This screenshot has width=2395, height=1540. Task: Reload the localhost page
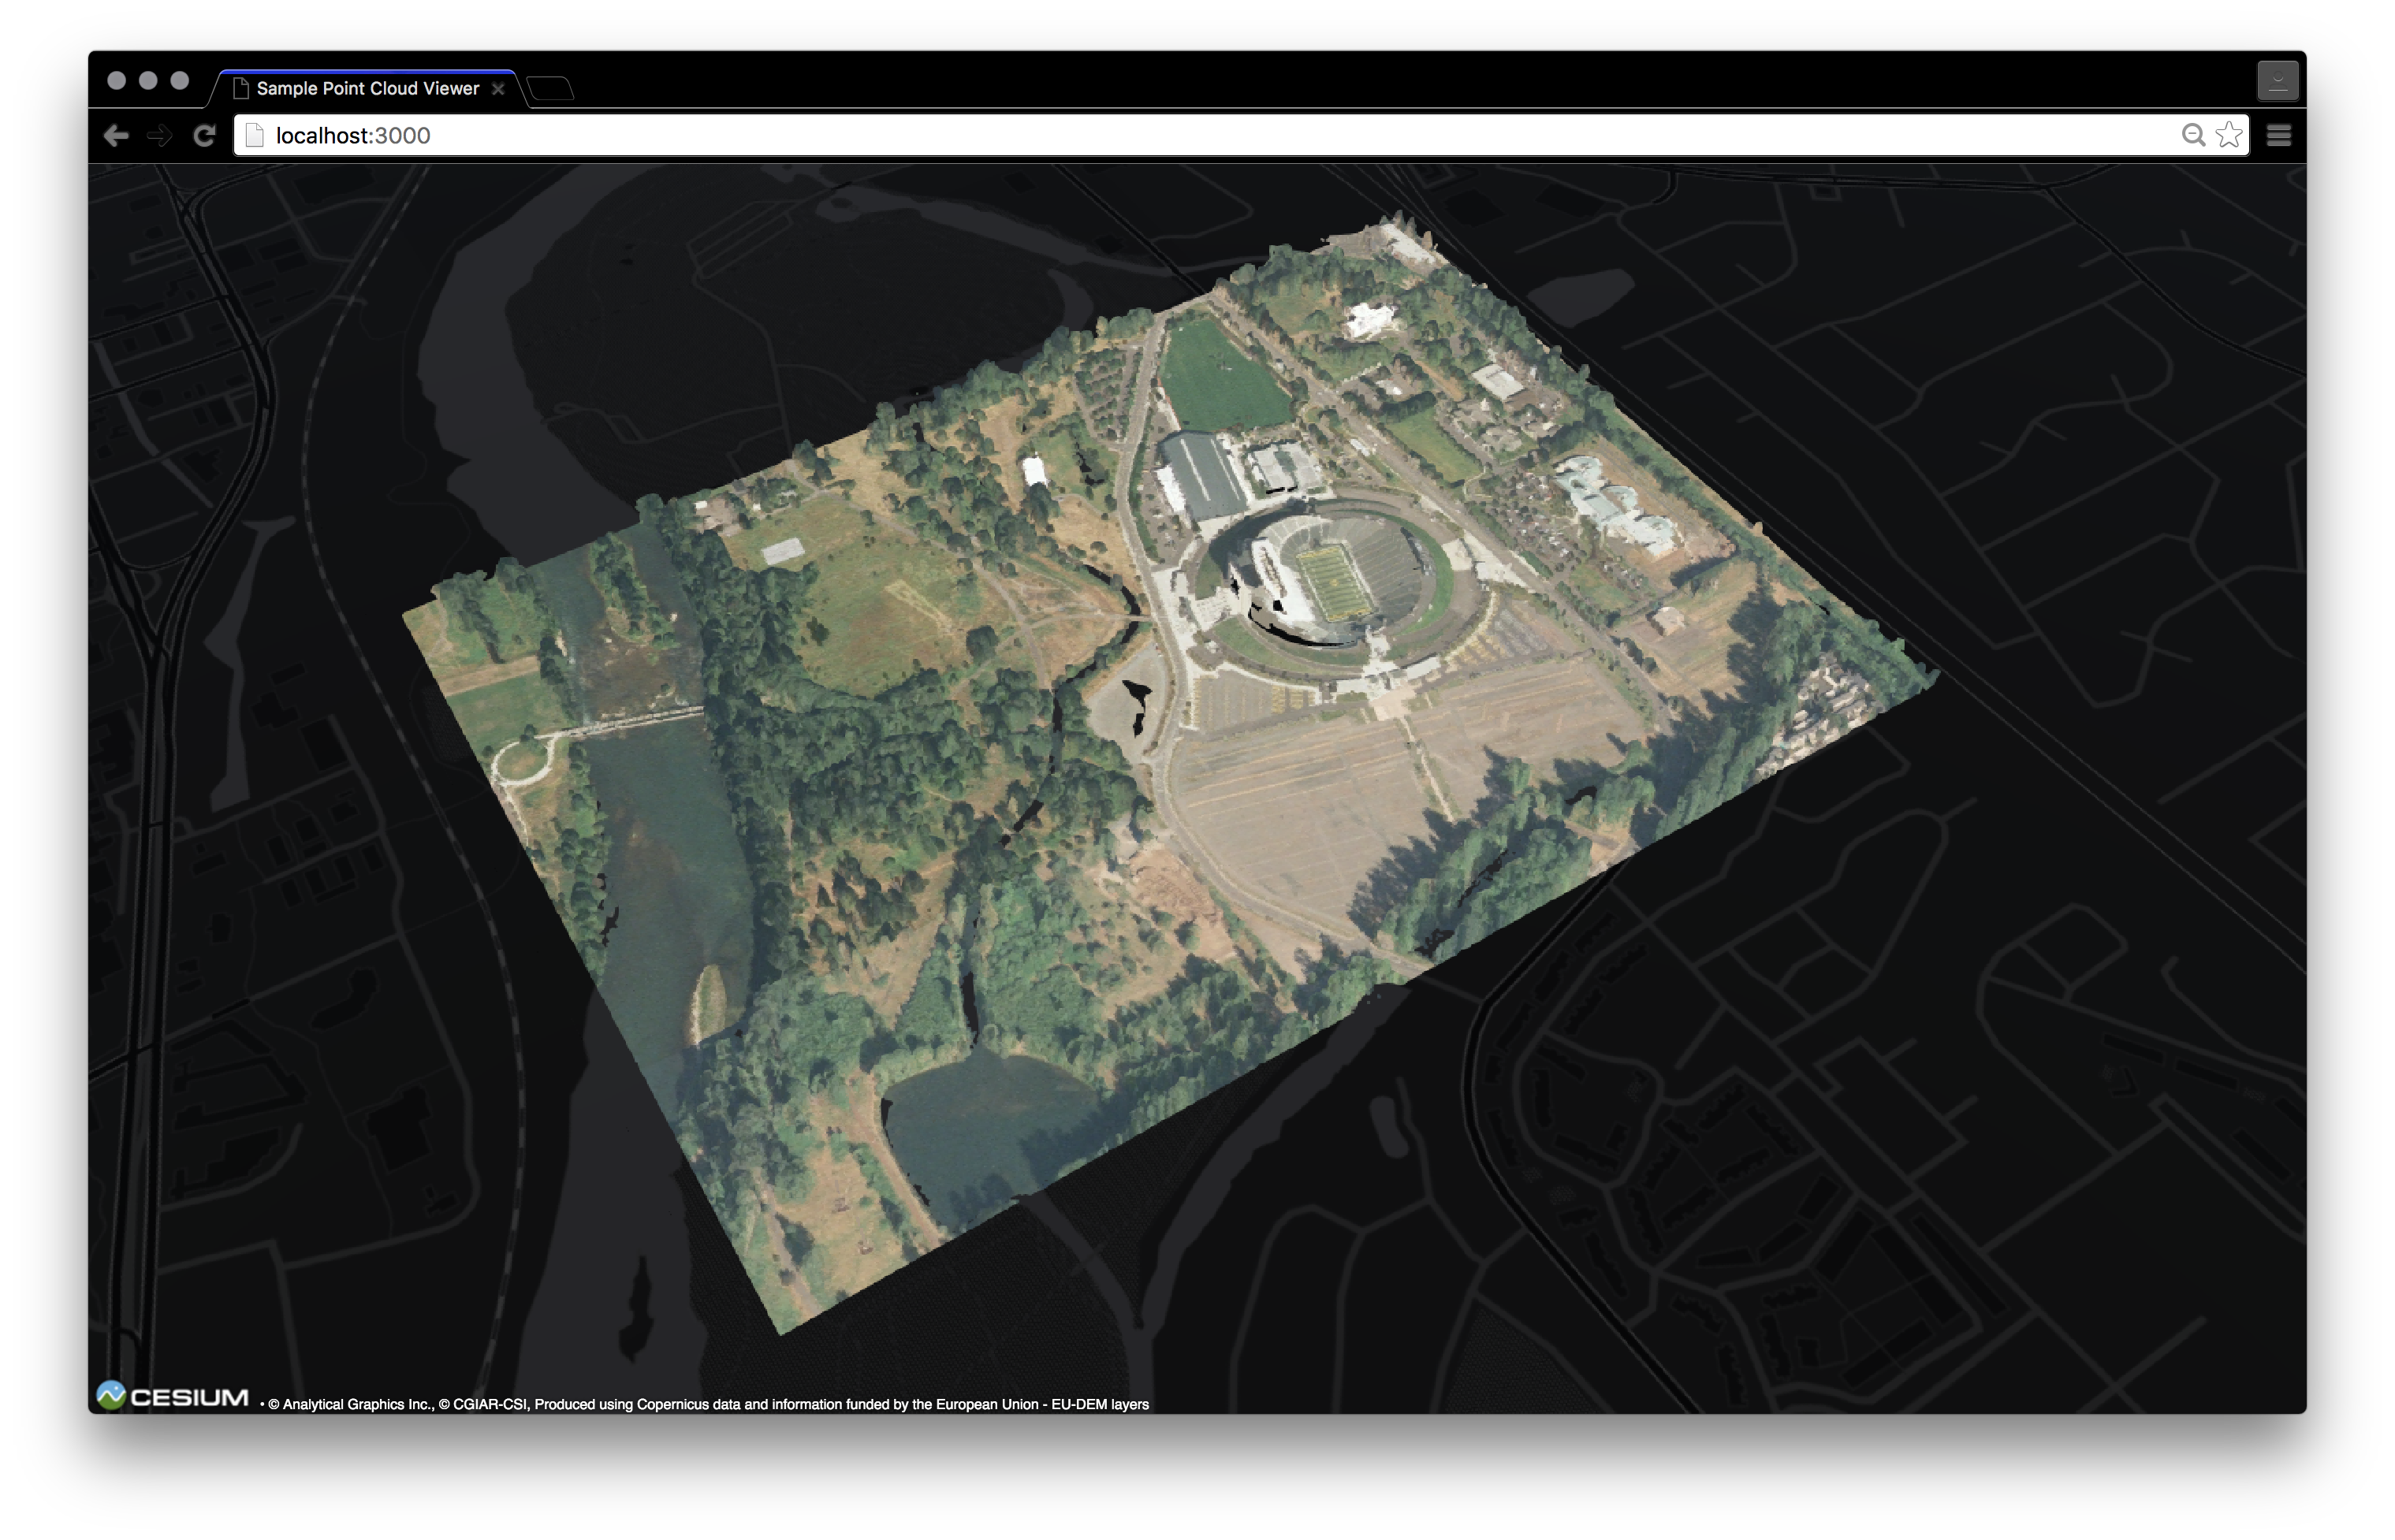click(x=205, y=135)
